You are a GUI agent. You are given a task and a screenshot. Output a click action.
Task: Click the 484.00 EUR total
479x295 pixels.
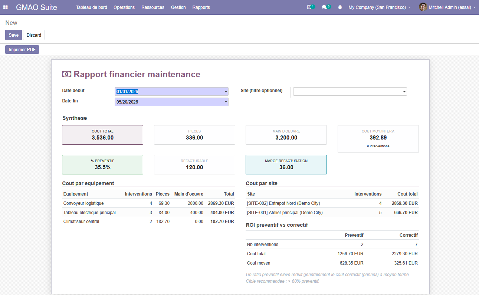222,213
